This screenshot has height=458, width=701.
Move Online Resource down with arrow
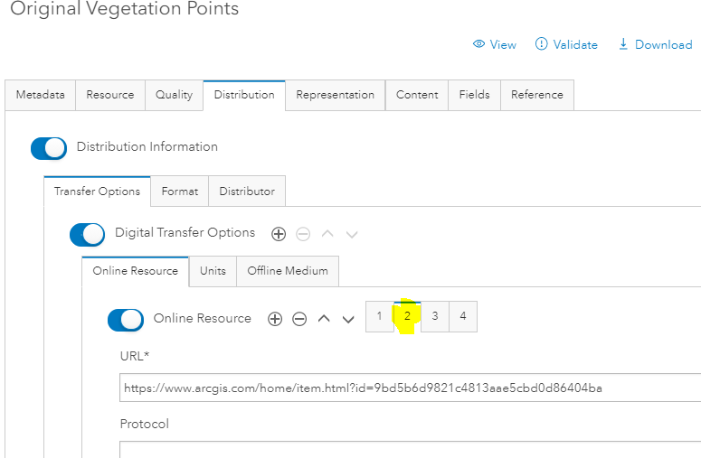347,319
